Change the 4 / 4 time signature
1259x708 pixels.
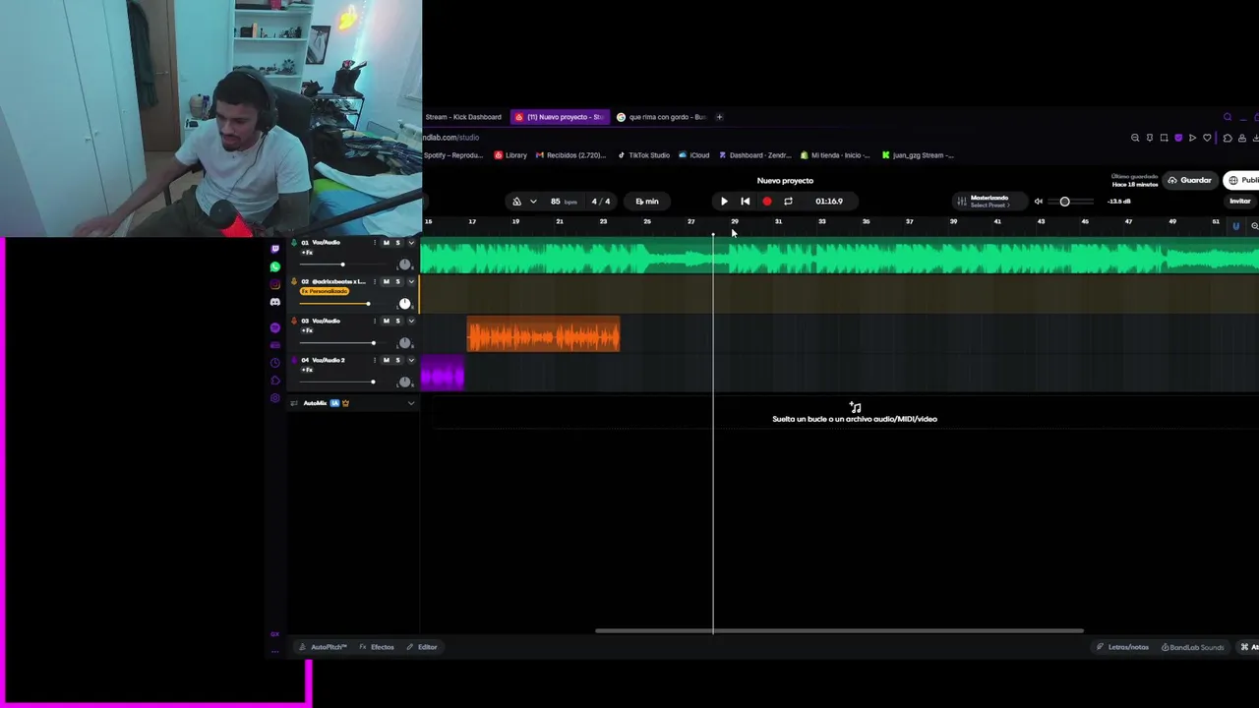pyautogui.click(x=600, y=202)
